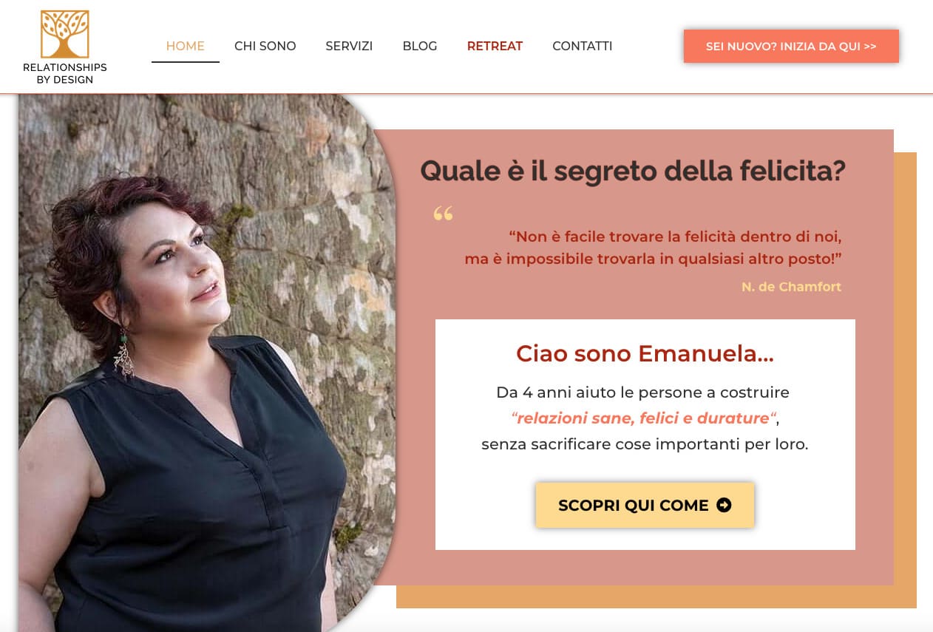The image size is (933, 632).
Task: Click the heading Quale è il segreto della felicita?
Action: click(633, 171)
